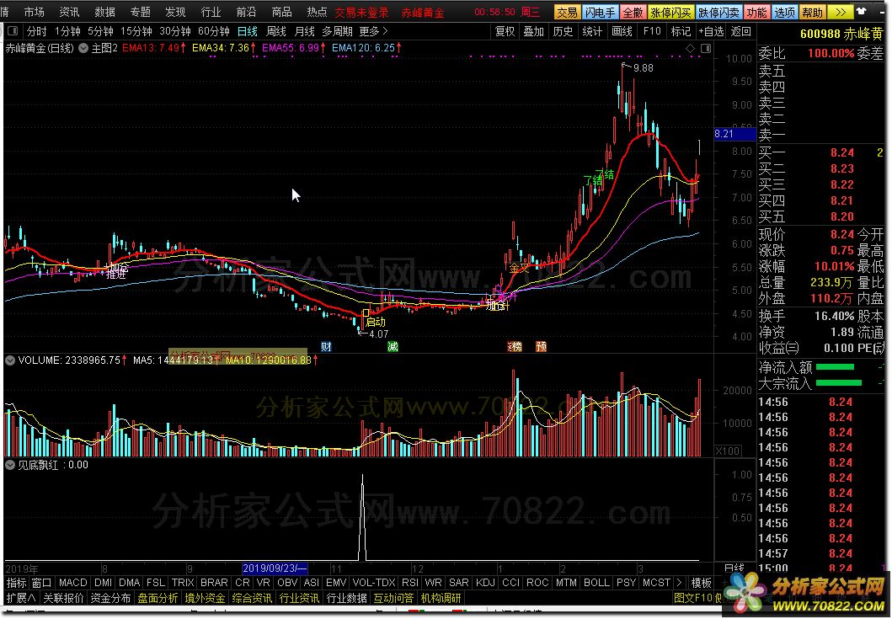892x619 pixels.
Task: Collapse the VOLUME indicator panel
Action: (x=10, y=360)
